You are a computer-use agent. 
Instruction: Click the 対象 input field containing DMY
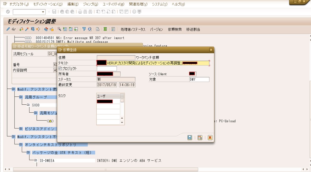(x=199, y=79)
